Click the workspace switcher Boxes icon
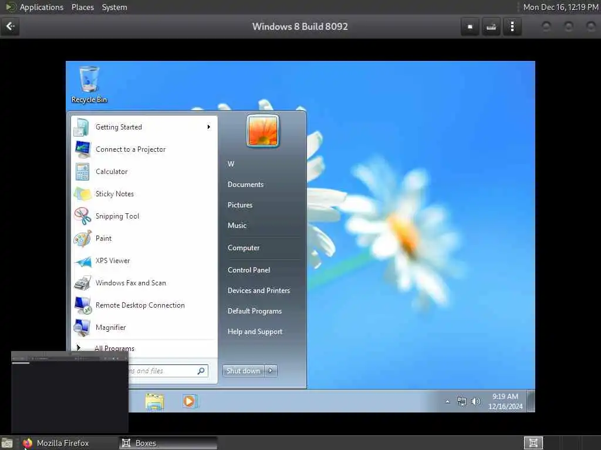 pos(533,443)
